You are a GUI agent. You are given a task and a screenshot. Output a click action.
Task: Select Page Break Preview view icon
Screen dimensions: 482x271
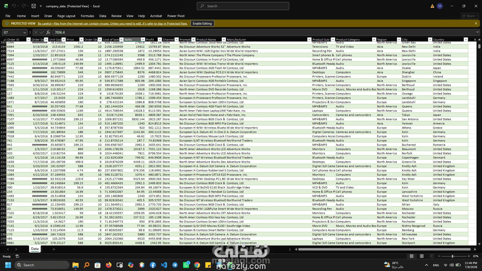coord(432,256)
